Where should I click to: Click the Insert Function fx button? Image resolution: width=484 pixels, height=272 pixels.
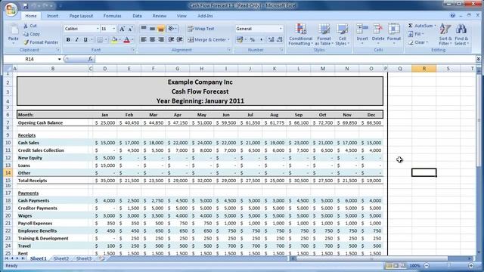click(x=90, y=59)
